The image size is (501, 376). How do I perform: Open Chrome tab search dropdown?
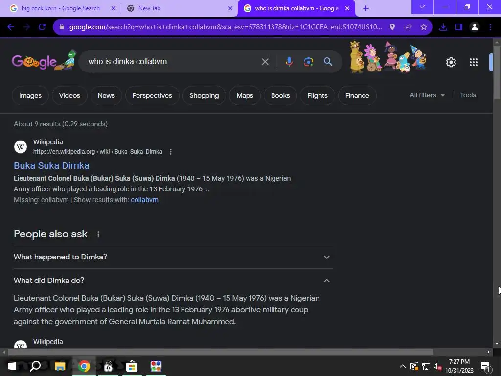click(x=422, y=7)
